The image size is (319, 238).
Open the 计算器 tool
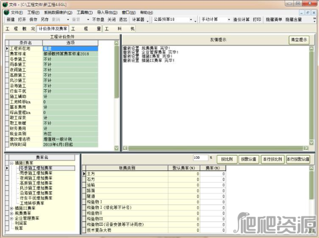tap(138, 20)
